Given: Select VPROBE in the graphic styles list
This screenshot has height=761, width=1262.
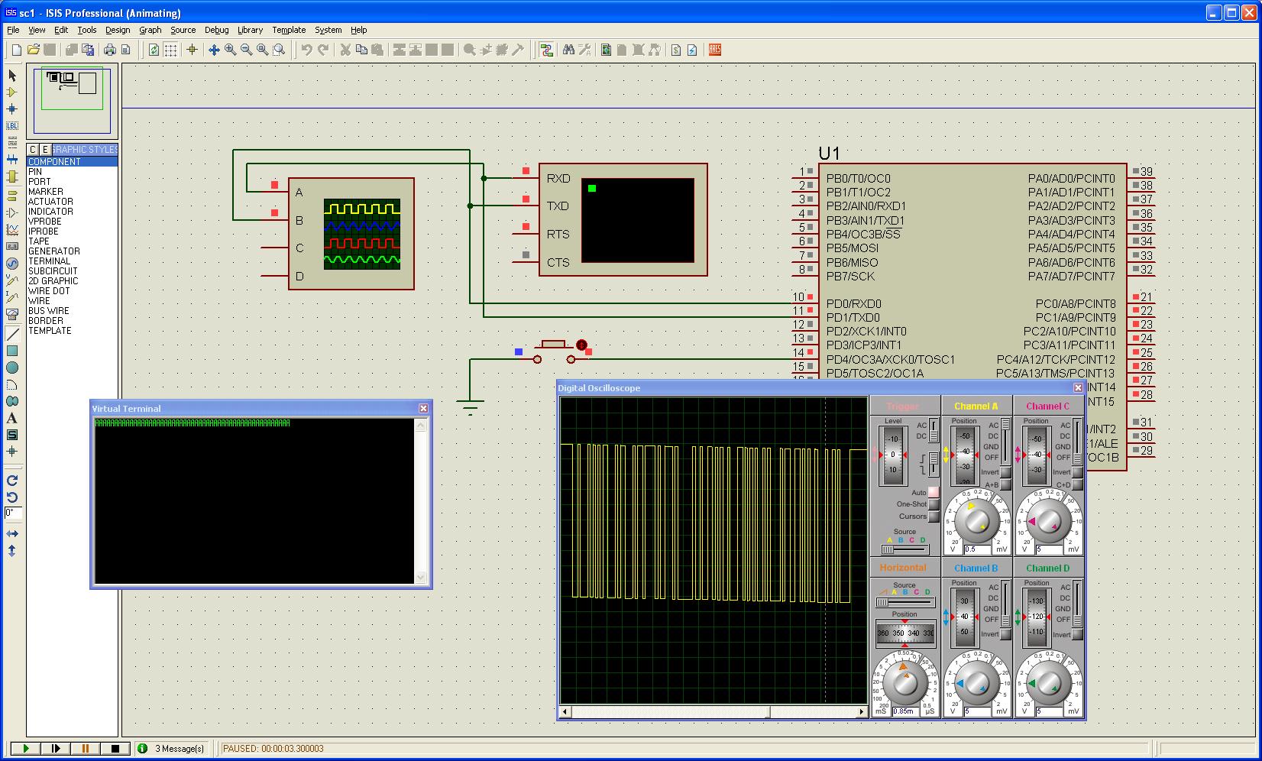Looking at the screenshot, I should [x=45, y=222].
